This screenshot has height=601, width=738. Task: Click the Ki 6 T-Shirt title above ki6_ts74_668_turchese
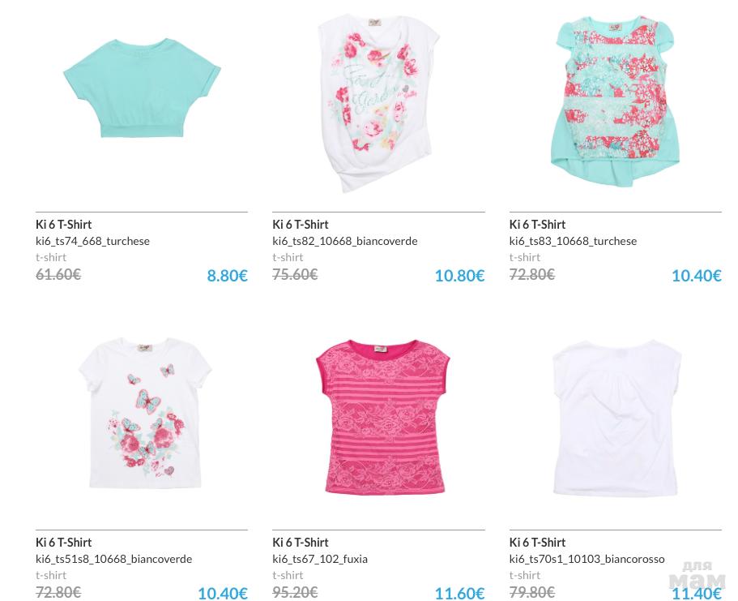click(x=64, y=225)
